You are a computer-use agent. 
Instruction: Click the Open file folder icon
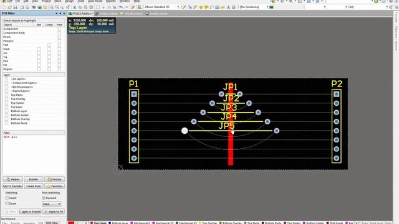10,7
